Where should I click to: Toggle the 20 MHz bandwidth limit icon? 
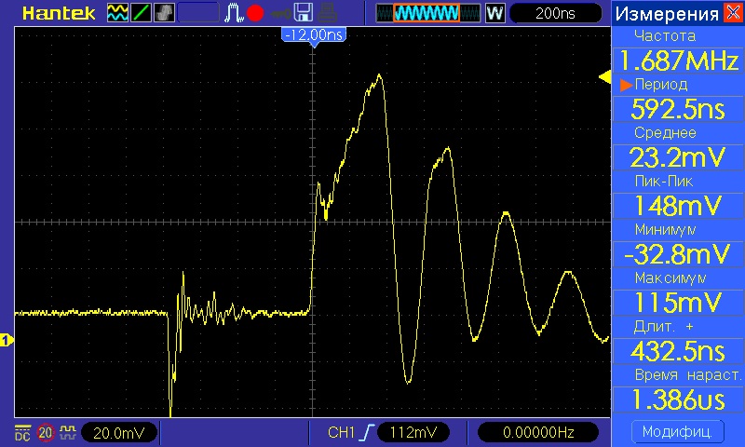[x=44, y=432]
